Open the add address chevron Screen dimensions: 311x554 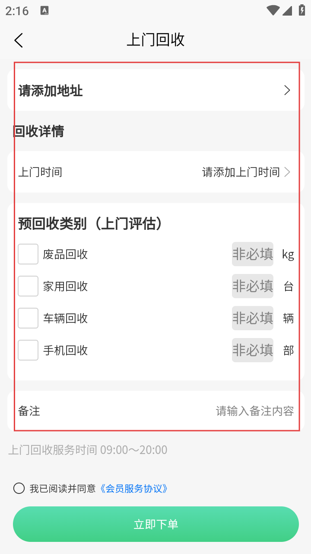287,90
